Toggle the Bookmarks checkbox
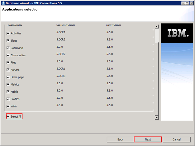This screenshot has height=146, width=195. (x=8, y=48)
